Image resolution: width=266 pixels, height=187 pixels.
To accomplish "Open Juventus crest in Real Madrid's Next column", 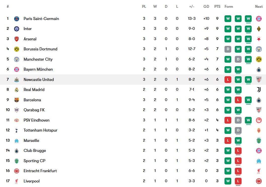I will (x=259, y=89).
